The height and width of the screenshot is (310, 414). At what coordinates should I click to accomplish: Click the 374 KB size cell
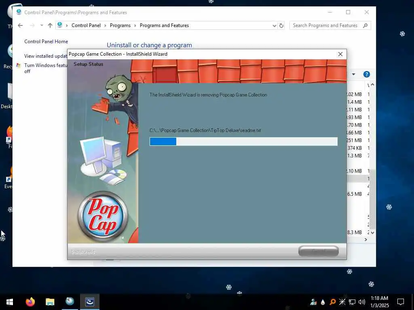pyautogui.click(x=354, y=148)
